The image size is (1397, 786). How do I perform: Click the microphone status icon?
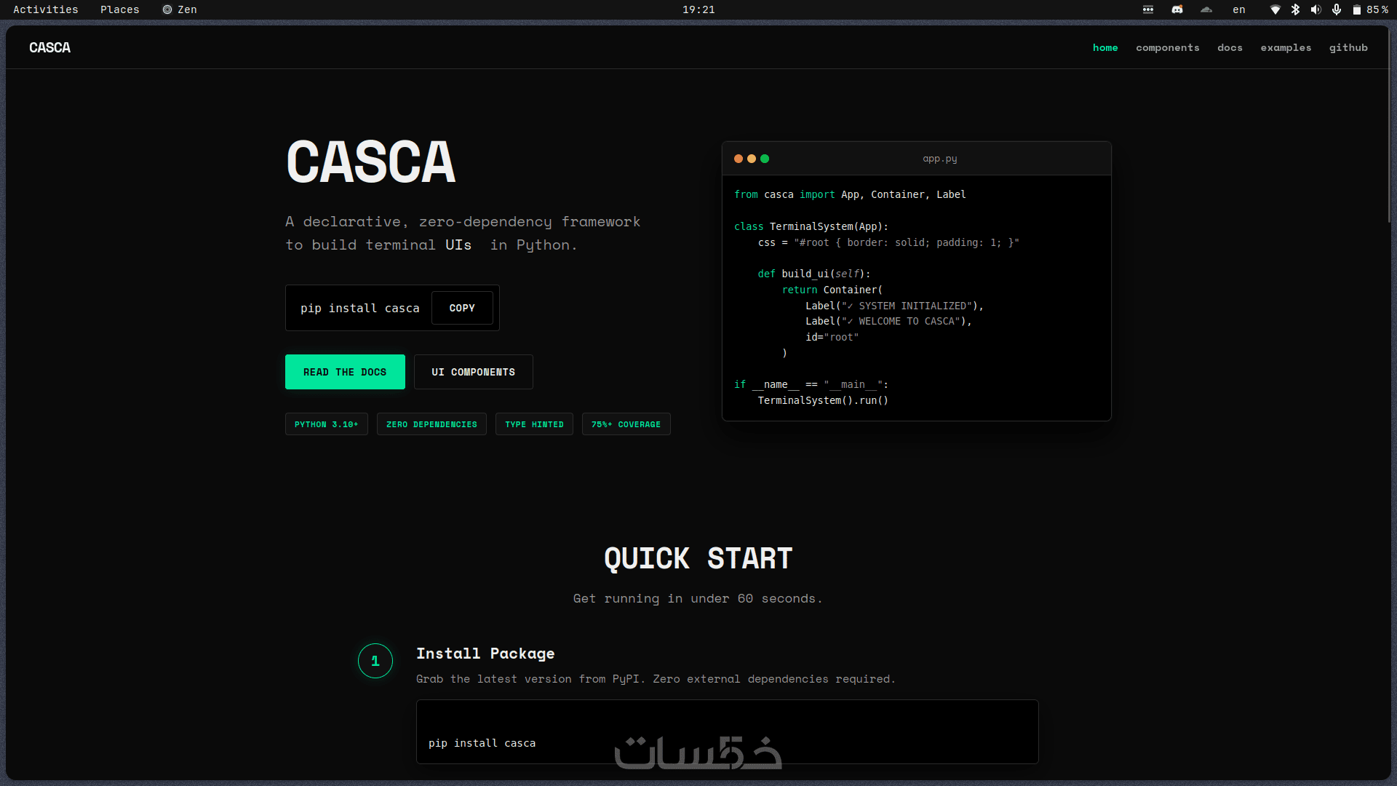1337,9
